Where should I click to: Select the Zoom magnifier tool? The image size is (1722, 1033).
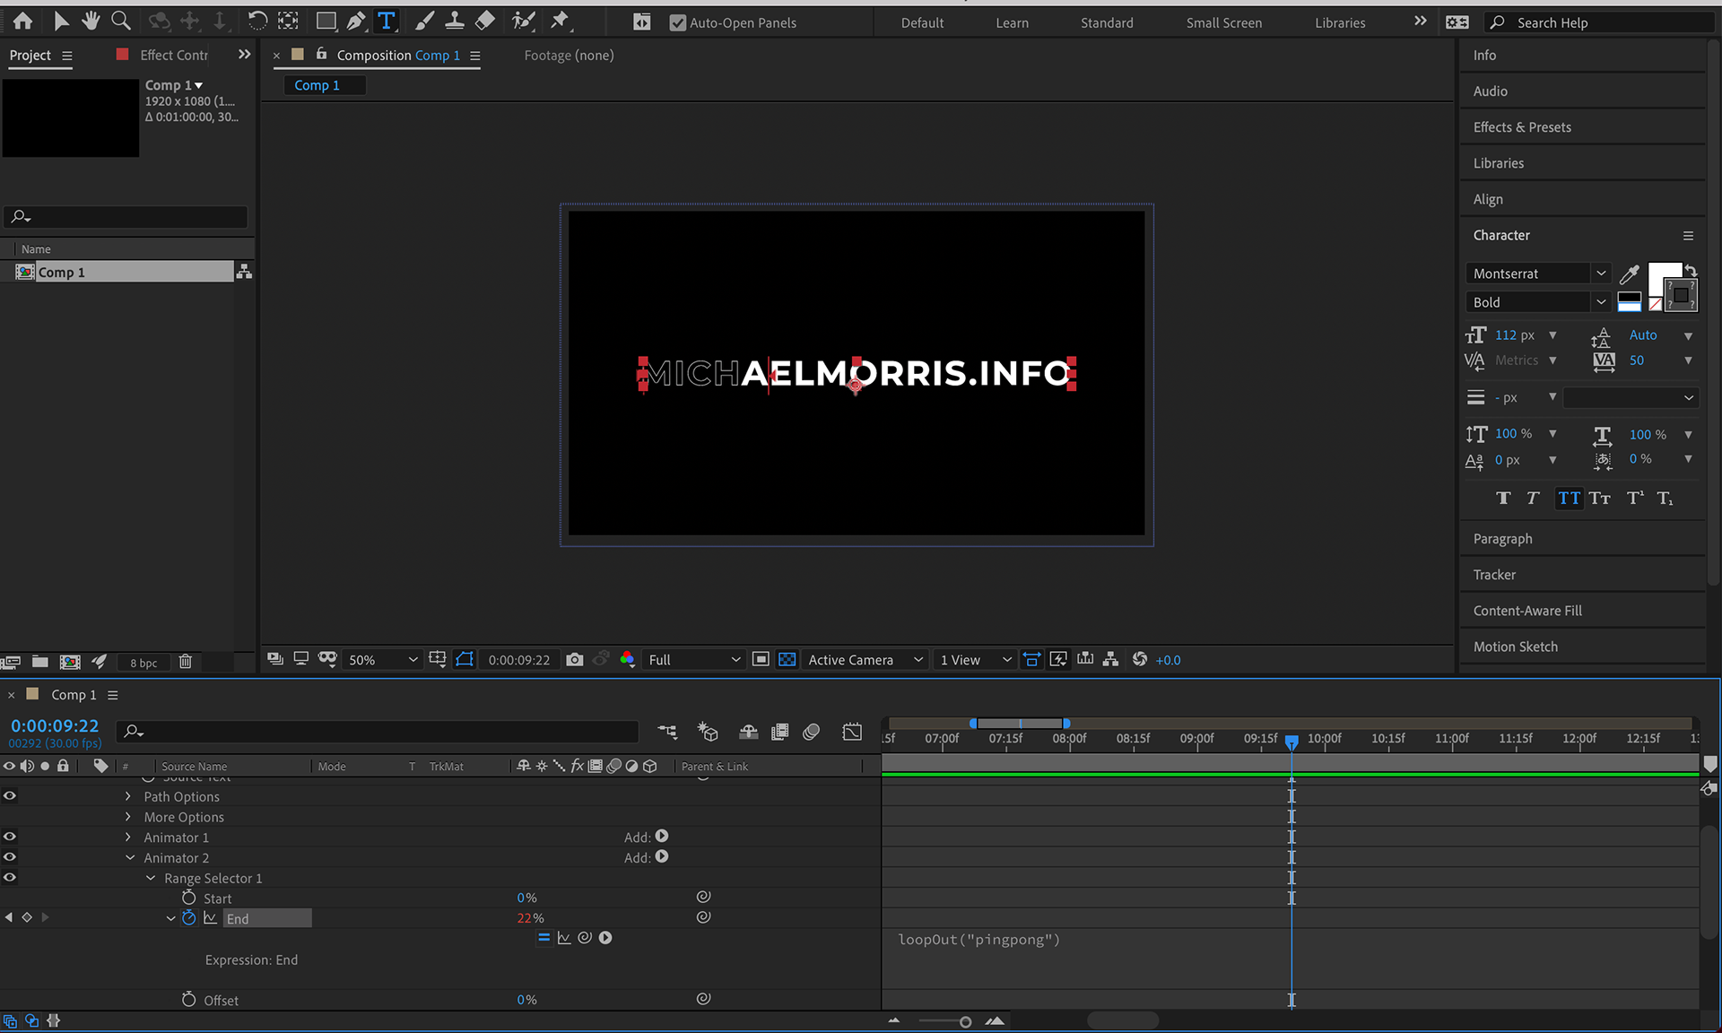tap(120, 21)
